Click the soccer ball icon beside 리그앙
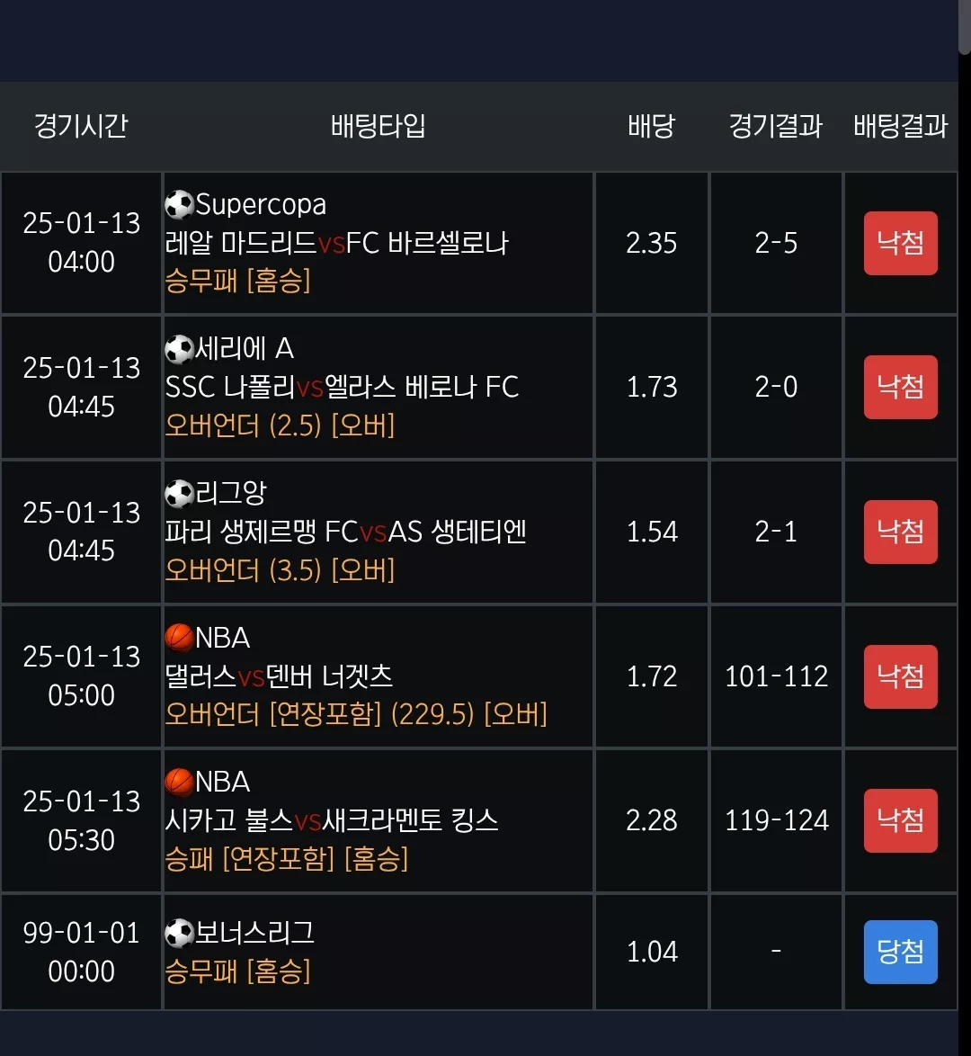 click(179, 495)
